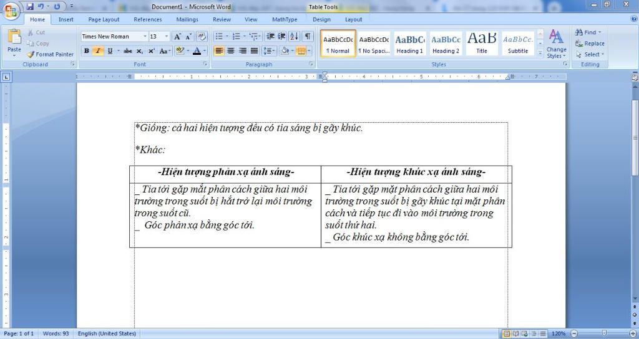Click the Format Painter brush icon
The height and width of the screenshot is (339, 639).
click(x=31, y=54)
